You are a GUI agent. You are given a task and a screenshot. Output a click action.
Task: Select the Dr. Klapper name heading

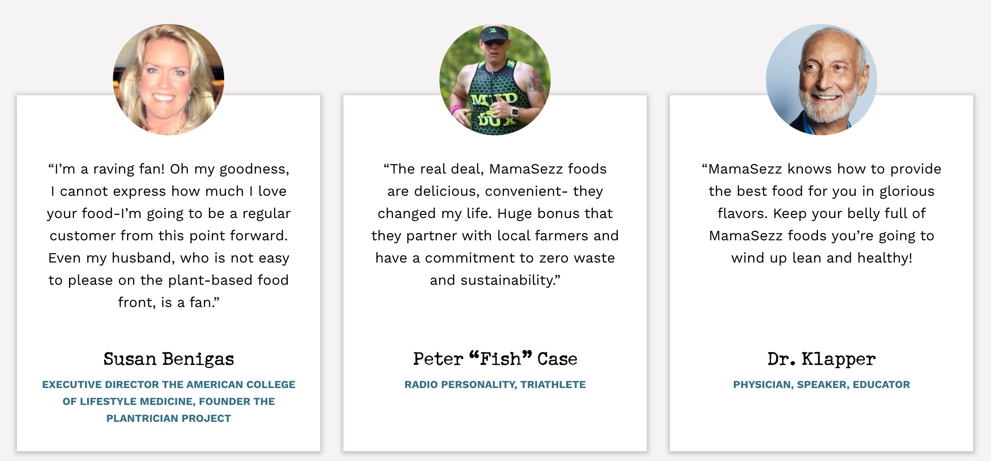pos(822,359)
